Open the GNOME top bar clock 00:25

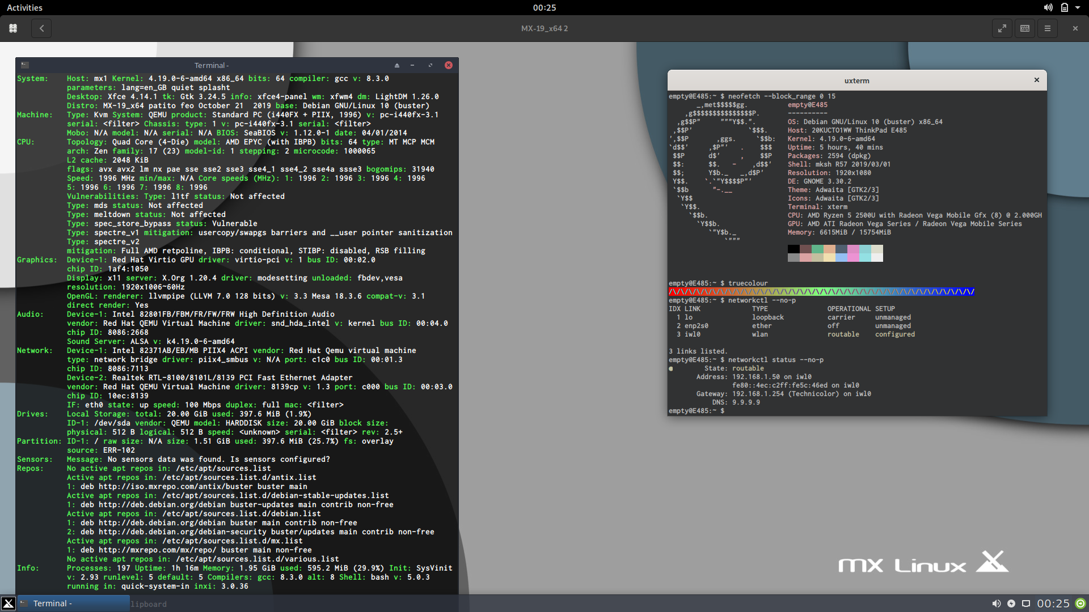544,7
